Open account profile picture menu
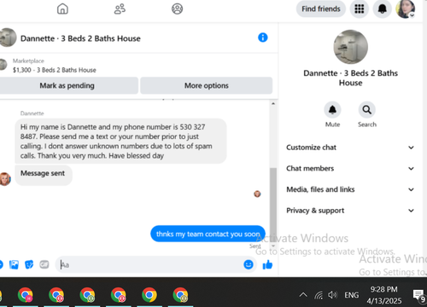Viewport: 427px width, 307px height. tap(406, 9)
